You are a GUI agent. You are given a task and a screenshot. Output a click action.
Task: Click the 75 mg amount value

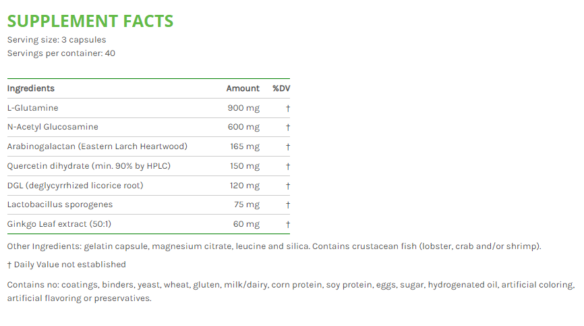(247, 205)
